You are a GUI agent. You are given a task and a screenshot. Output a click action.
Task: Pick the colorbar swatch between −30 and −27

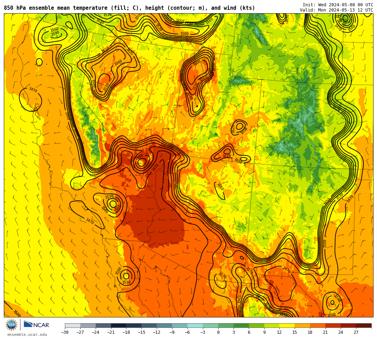tap(73, 325)
